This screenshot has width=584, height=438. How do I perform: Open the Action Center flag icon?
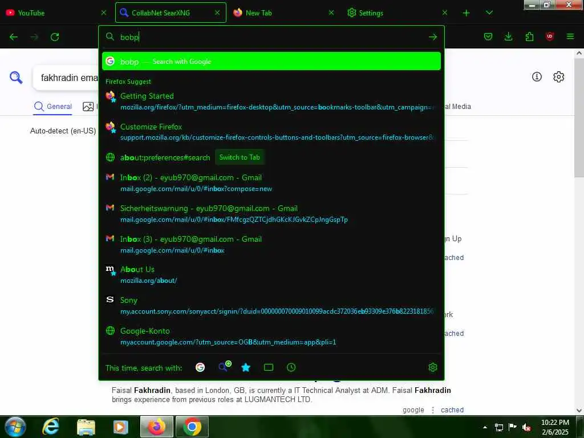pyautogui.click(x=513, y=427)
